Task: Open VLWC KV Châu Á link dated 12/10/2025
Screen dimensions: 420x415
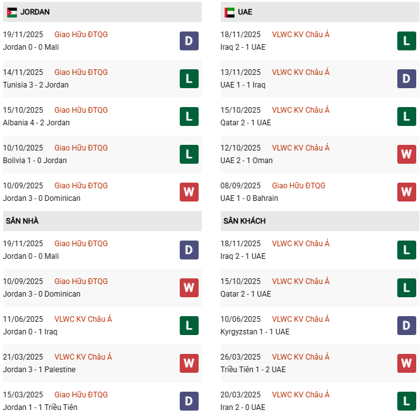Action: click(x=301, y=148)
